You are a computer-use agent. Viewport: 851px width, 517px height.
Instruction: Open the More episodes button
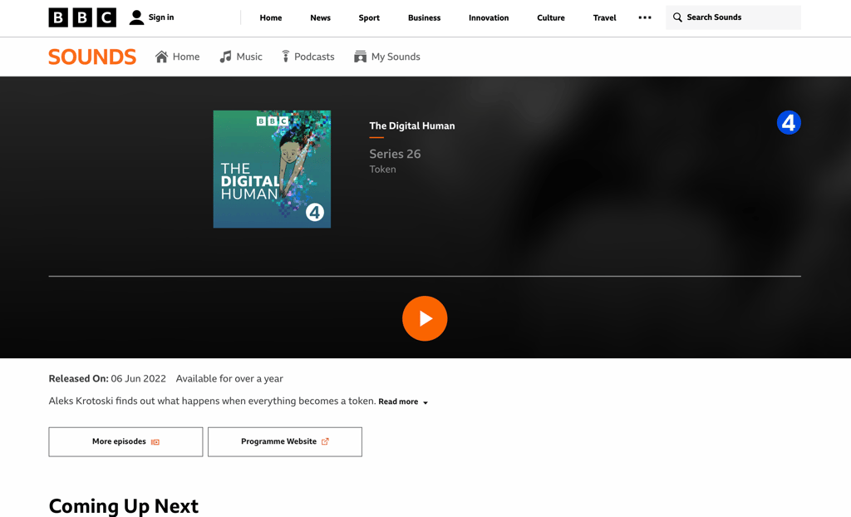pyautogui.click(x=126, y=441)
